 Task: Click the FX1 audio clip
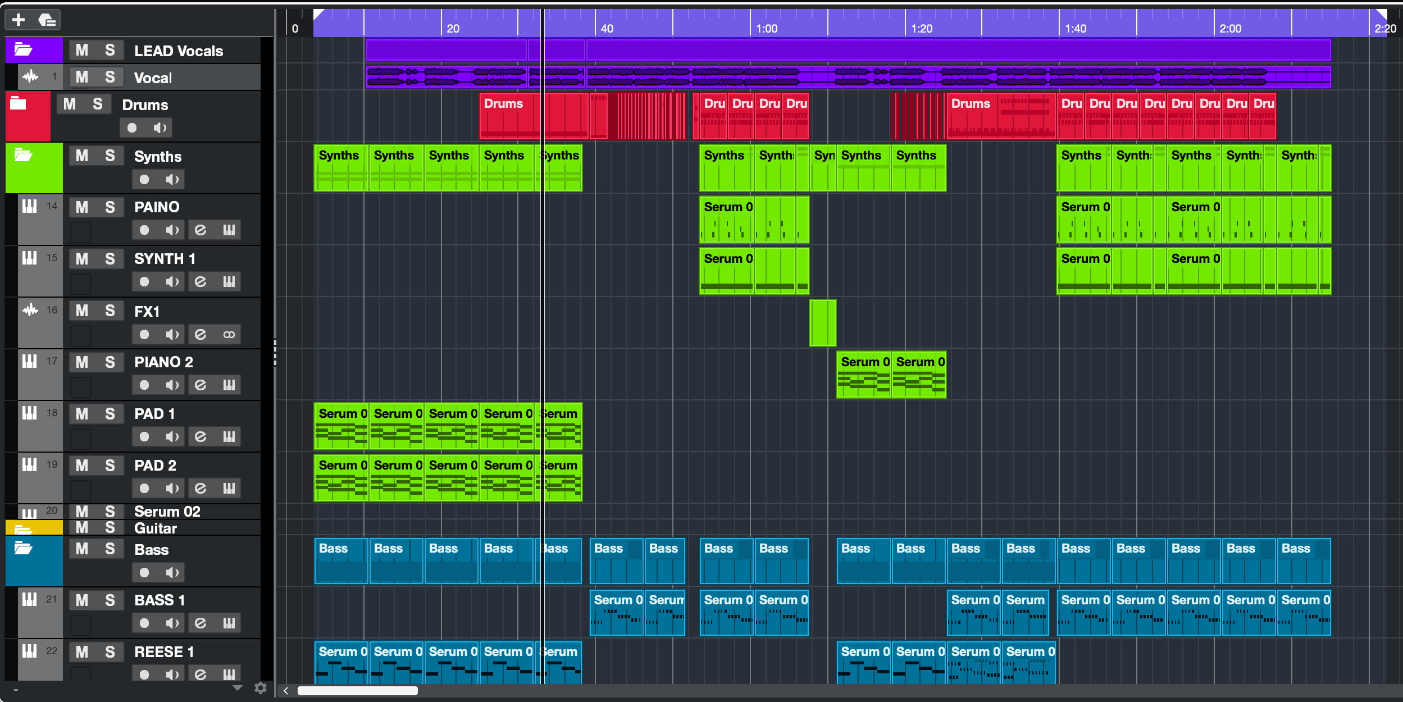(822, 323)
